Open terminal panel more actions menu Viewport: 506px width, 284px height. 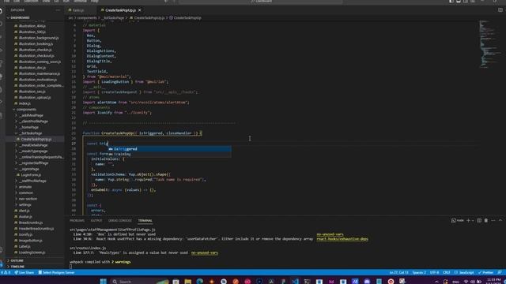coord(493,221)
